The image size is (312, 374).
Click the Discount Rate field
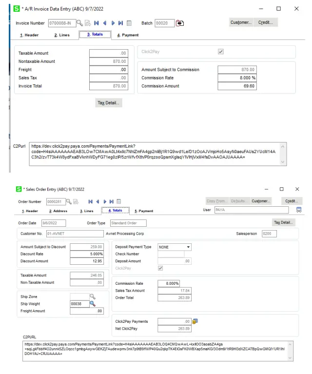tap(87, 254)
